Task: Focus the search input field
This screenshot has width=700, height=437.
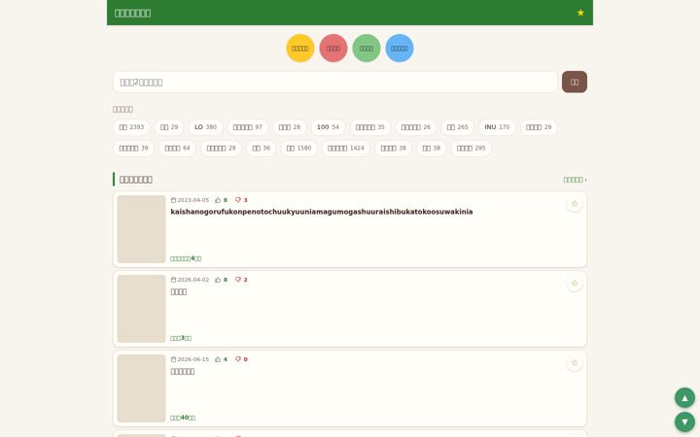Action: (335, 82)
